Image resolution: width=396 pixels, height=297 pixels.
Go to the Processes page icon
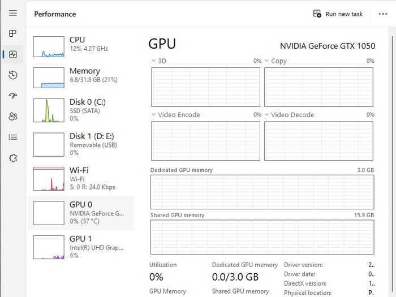coord(13,33)
